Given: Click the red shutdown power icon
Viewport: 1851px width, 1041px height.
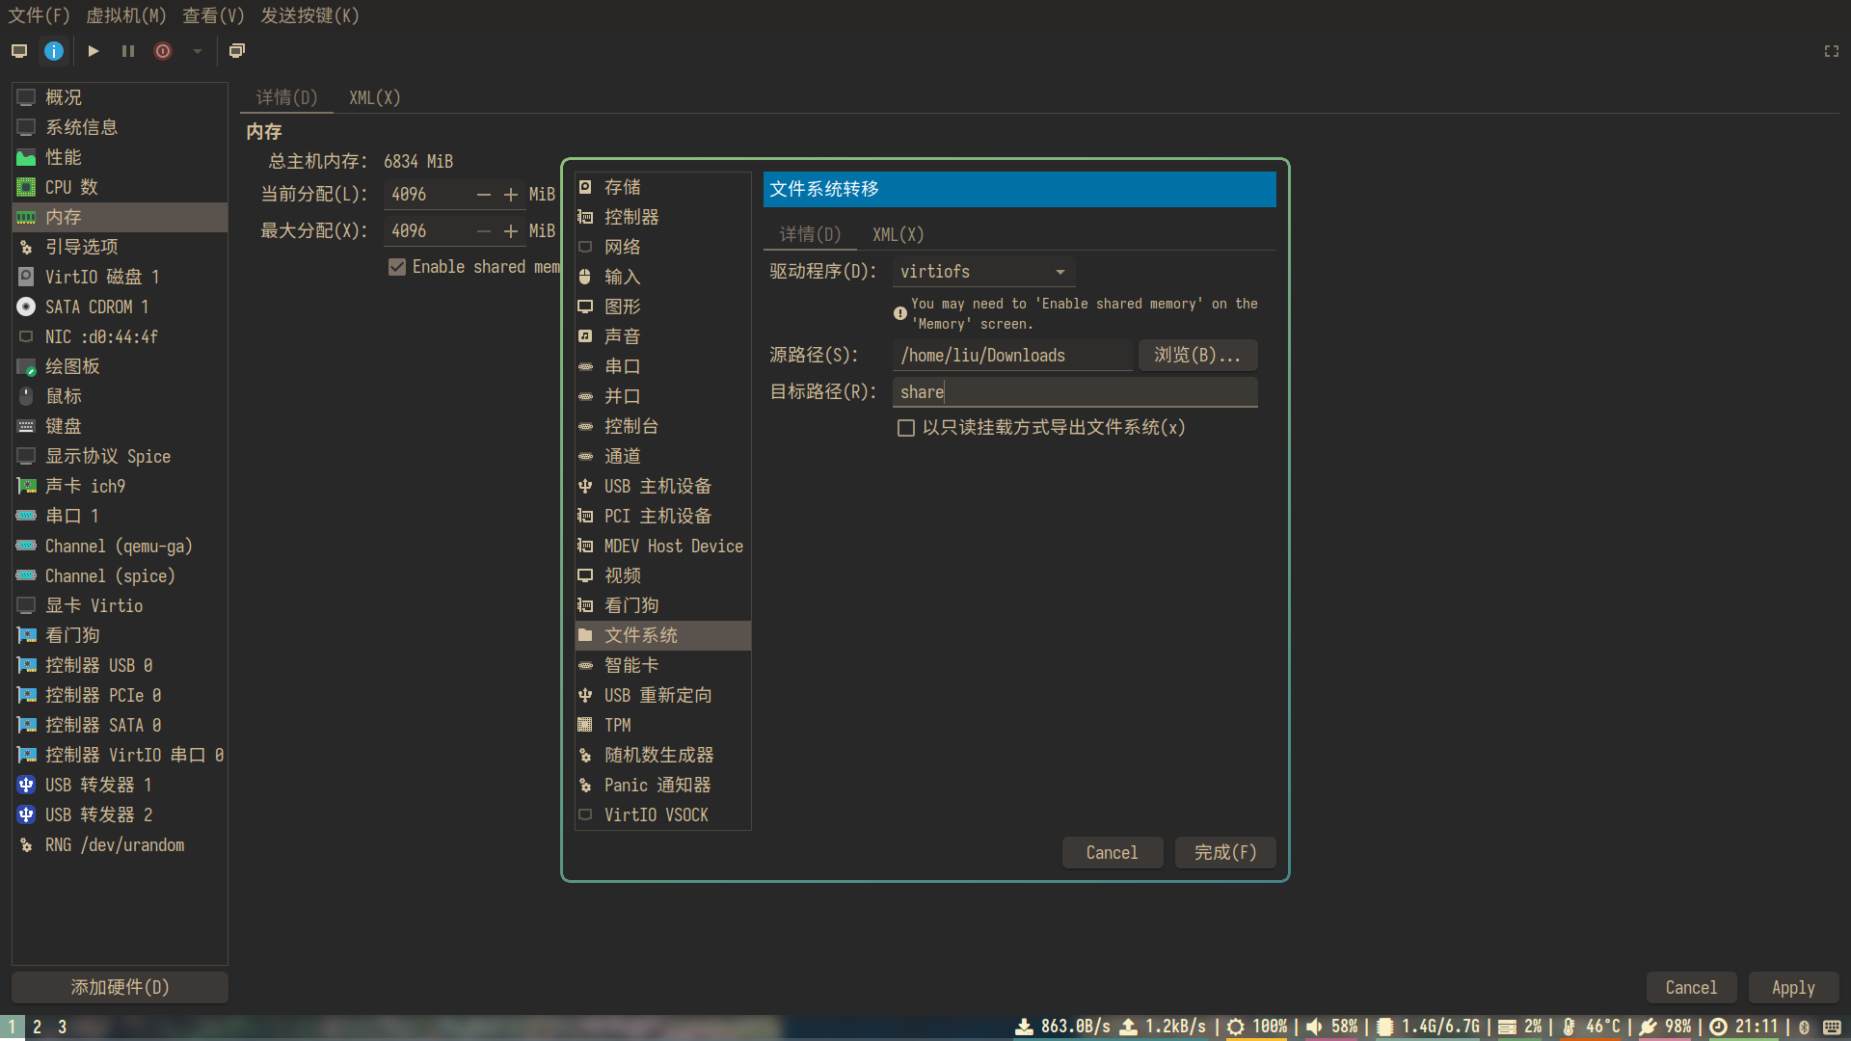Looking at the screenshot, I should pos(163,51).
